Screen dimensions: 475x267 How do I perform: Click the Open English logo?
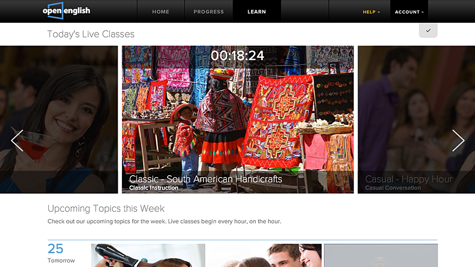pos(66,11)
